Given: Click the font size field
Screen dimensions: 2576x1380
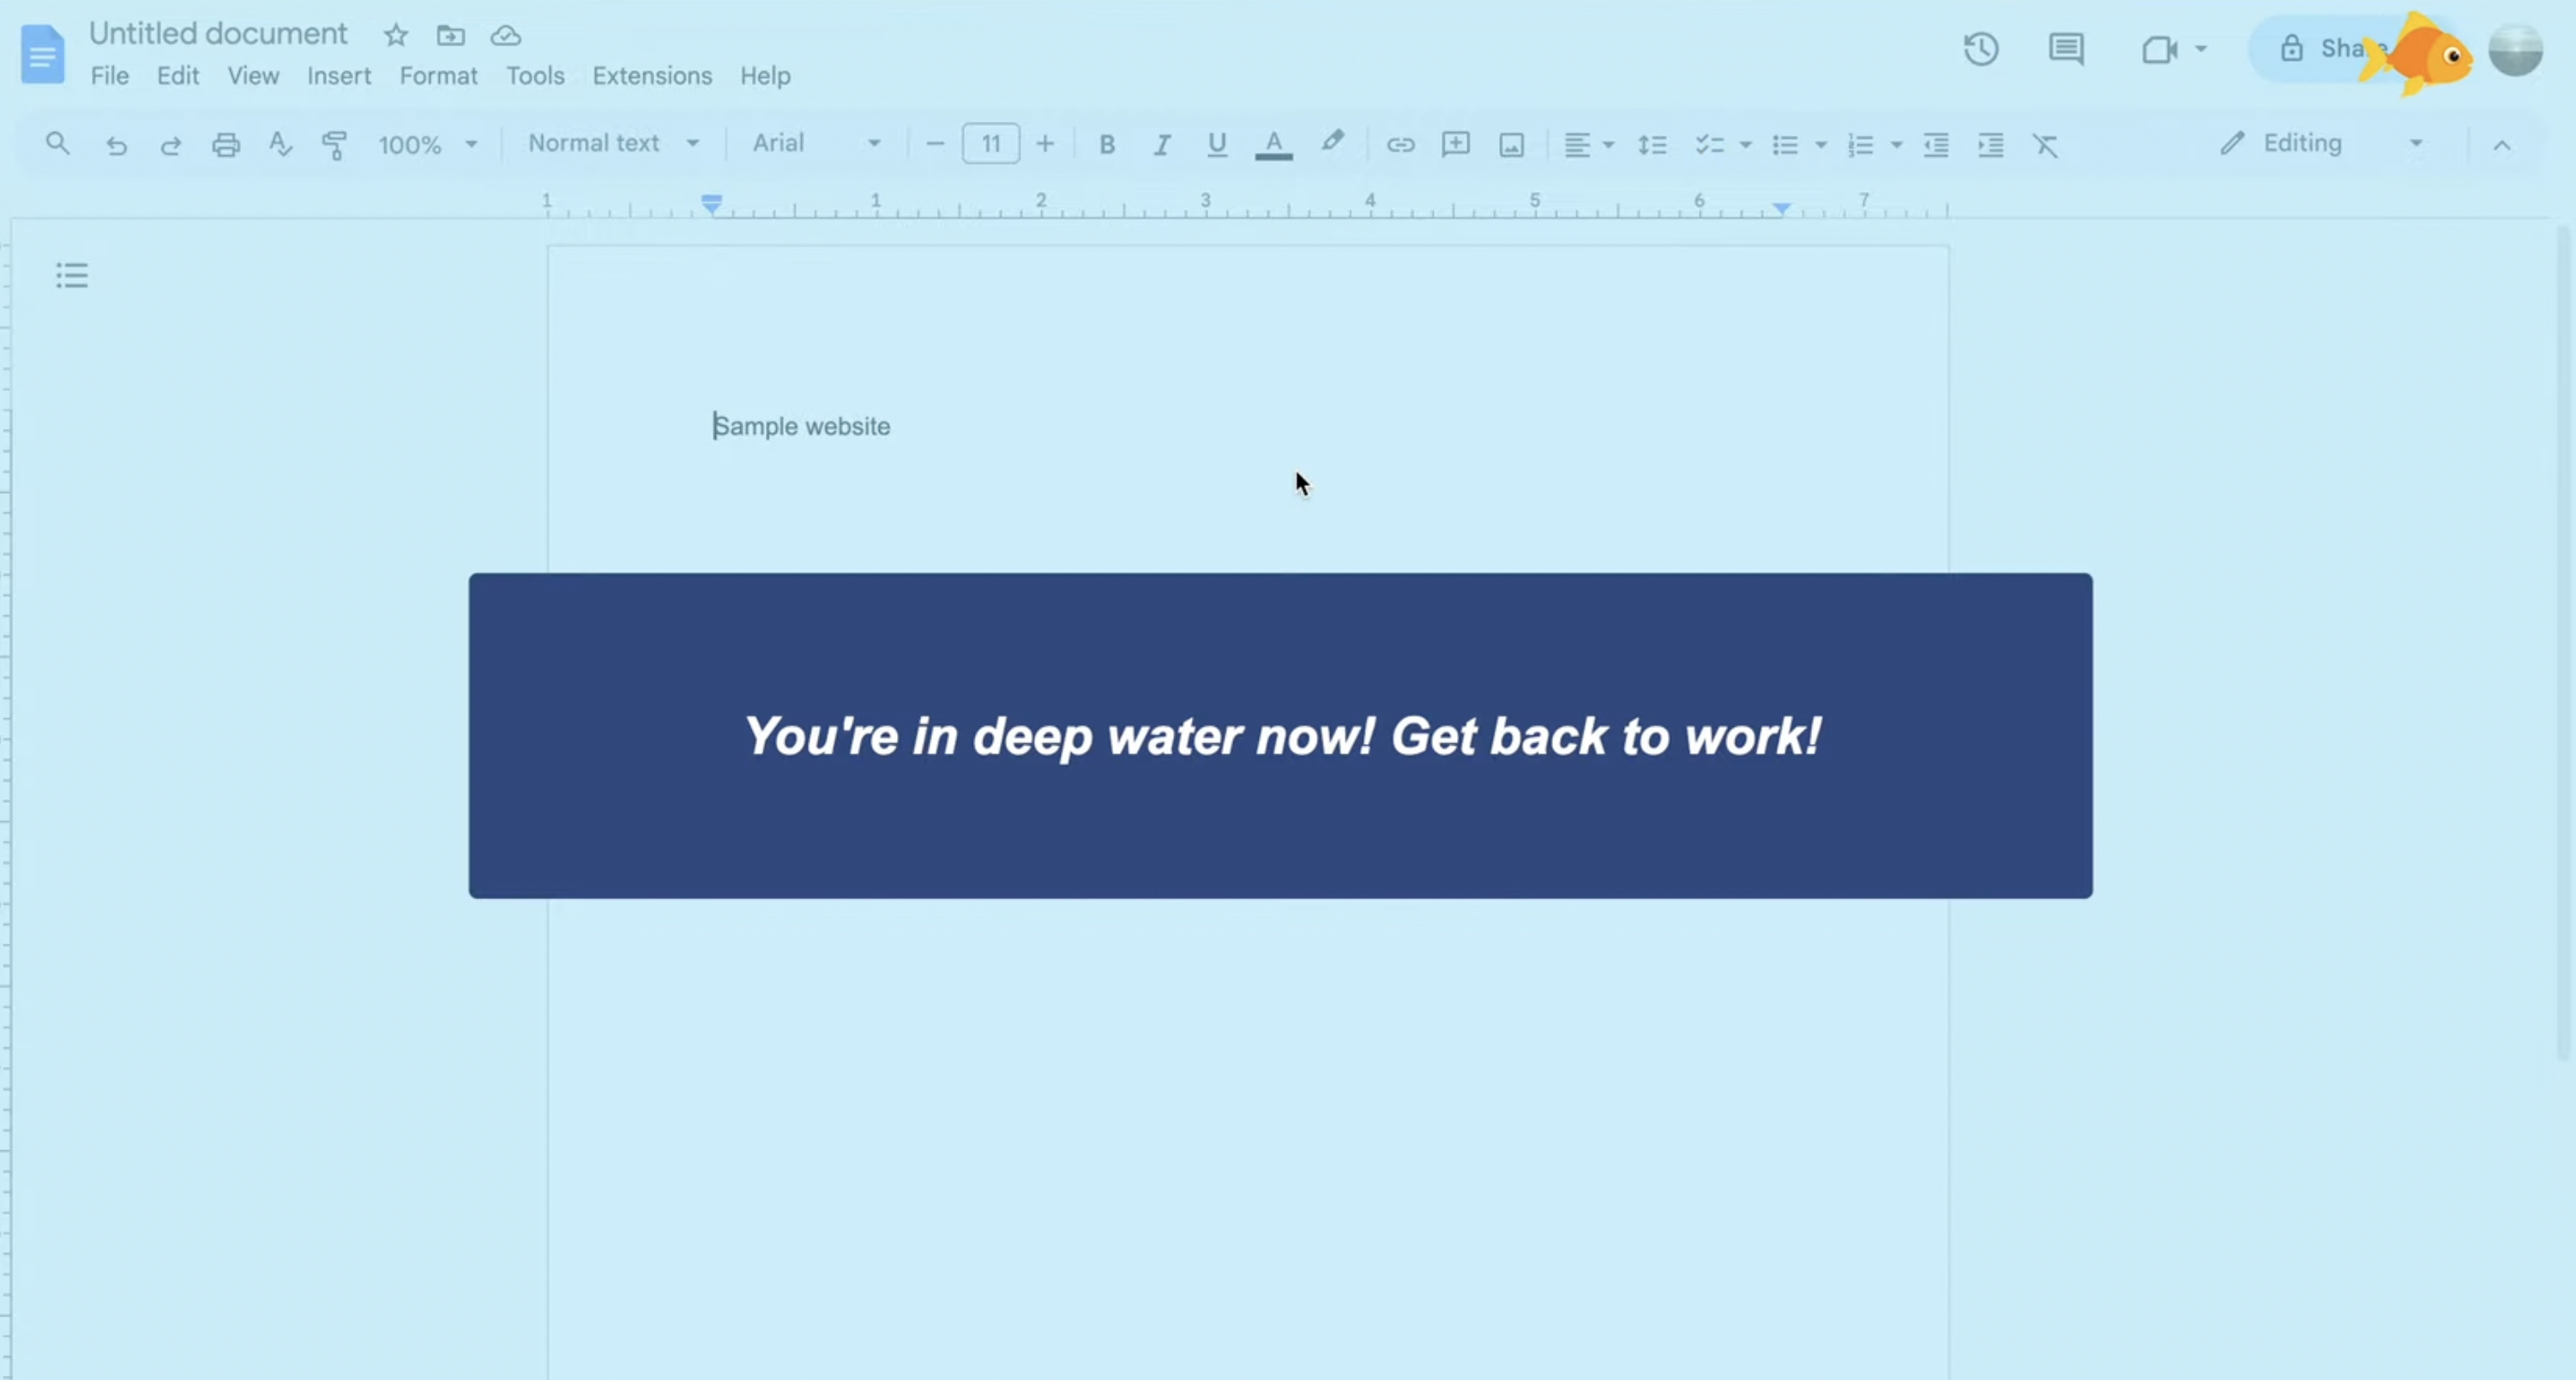Looking at the screenshot, I should coord(990,144).
